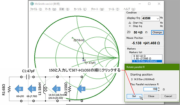The width and height of the screenshot is (180, 105).
Task: Open the ツール (T) menu
Action: coord(114,9)
